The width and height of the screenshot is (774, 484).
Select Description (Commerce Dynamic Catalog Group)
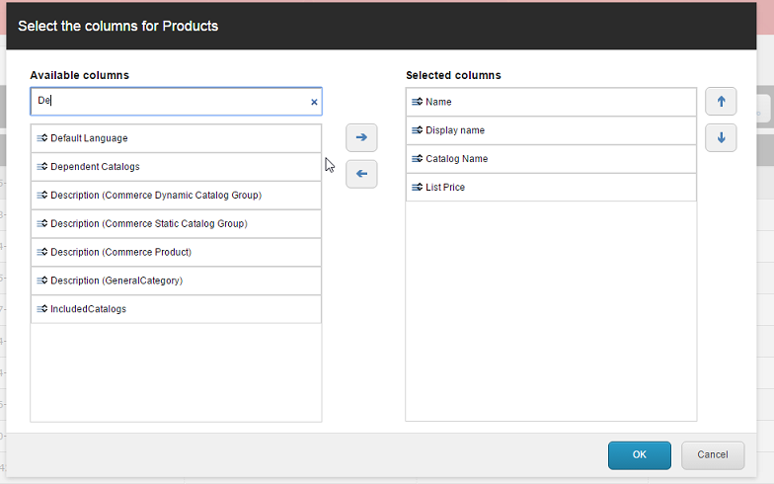coord(155,196)
